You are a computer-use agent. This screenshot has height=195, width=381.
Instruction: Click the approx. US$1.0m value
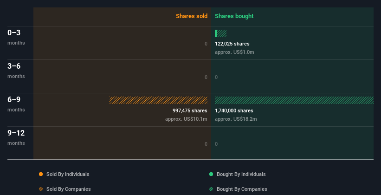tap(234, 52)
